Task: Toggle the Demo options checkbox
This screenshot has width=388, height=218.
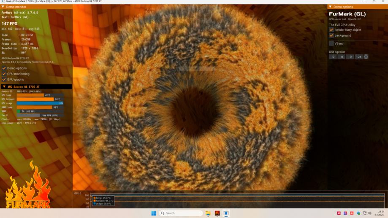Action: 4,68
